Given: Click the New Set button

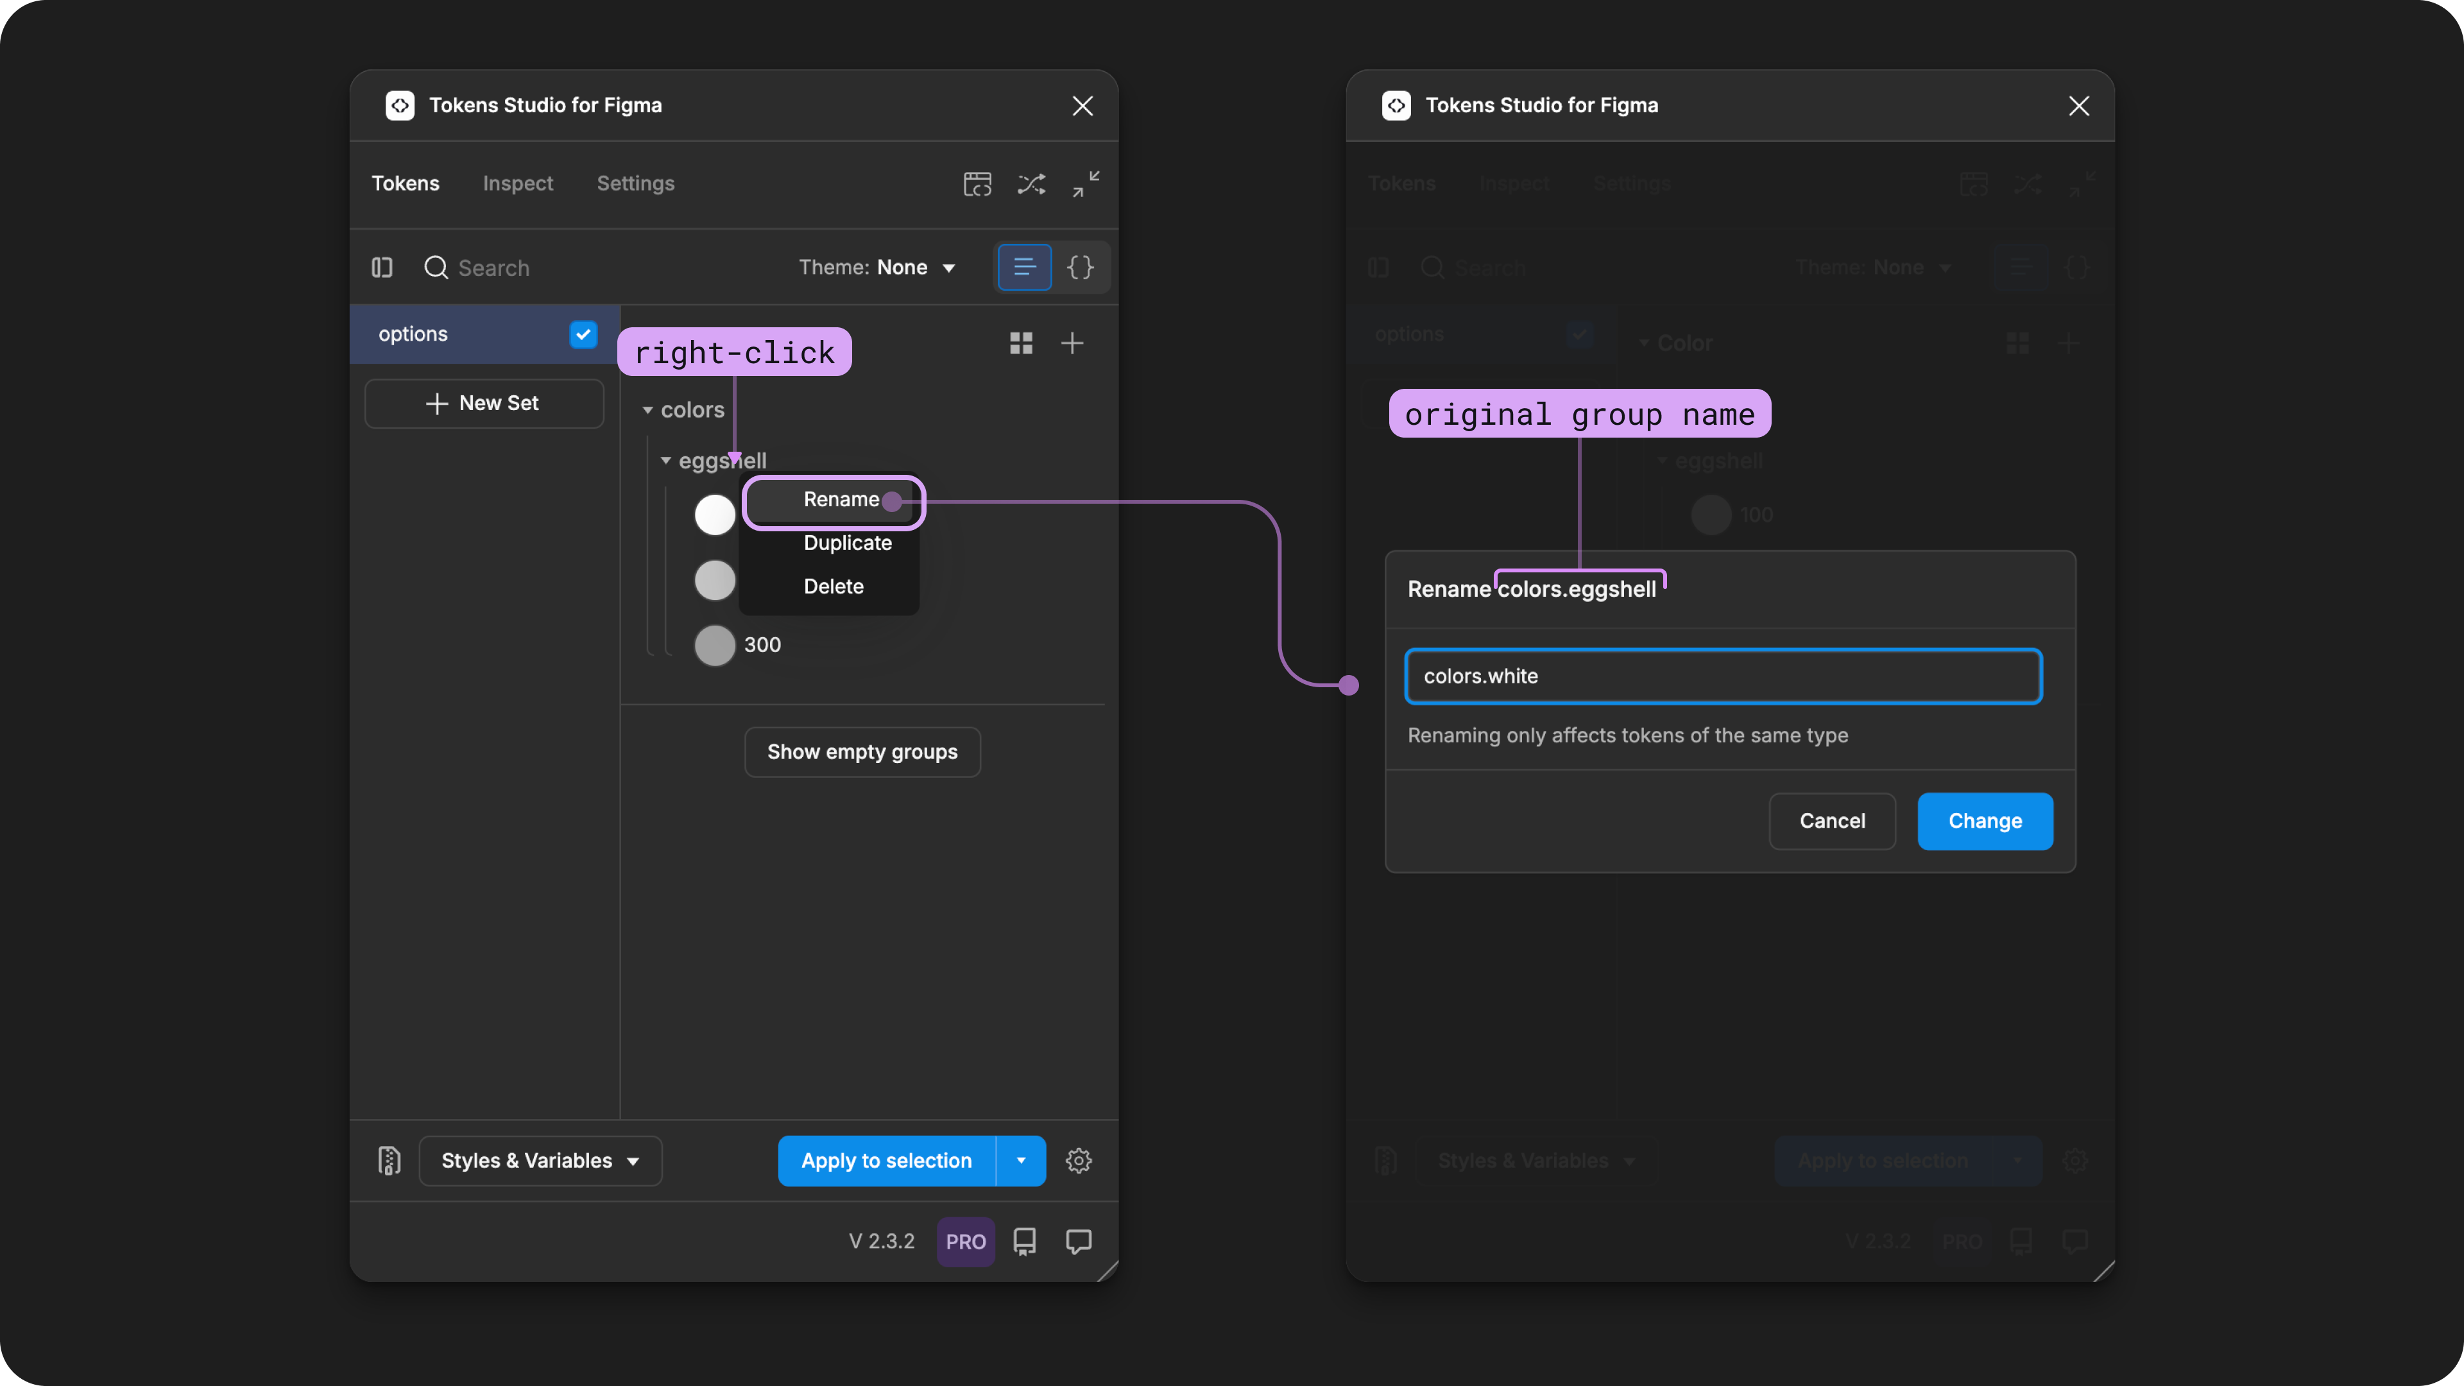Looking at the screenshot, I should [484, 404].
